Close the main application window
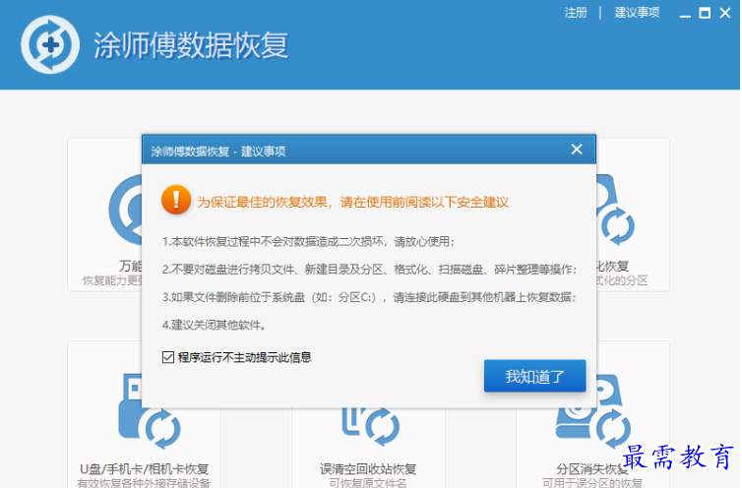Viewport: 742px width, 488px height. [x=725, y=13]
